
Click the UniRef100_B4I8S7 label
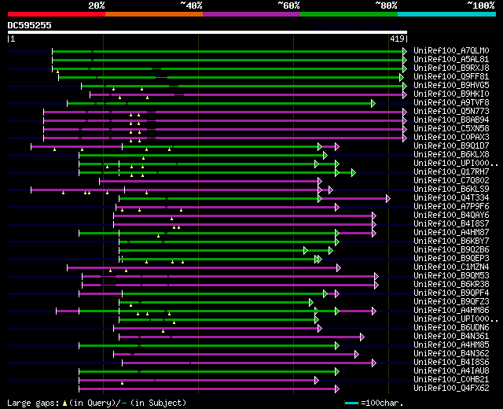[x=451, y=224]
